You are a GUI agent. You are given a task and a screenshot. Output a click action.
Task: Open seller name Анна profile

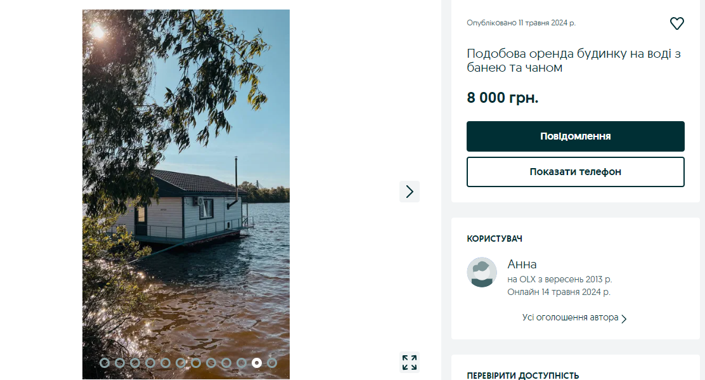pos(522,264)
